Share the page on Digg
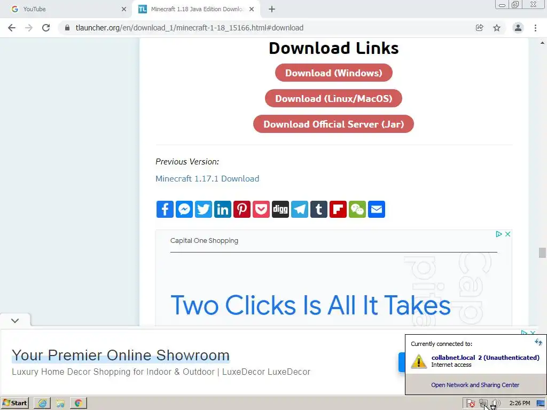Image resolution: width=547 pixels, height=410 pixels. coord(280,209)
